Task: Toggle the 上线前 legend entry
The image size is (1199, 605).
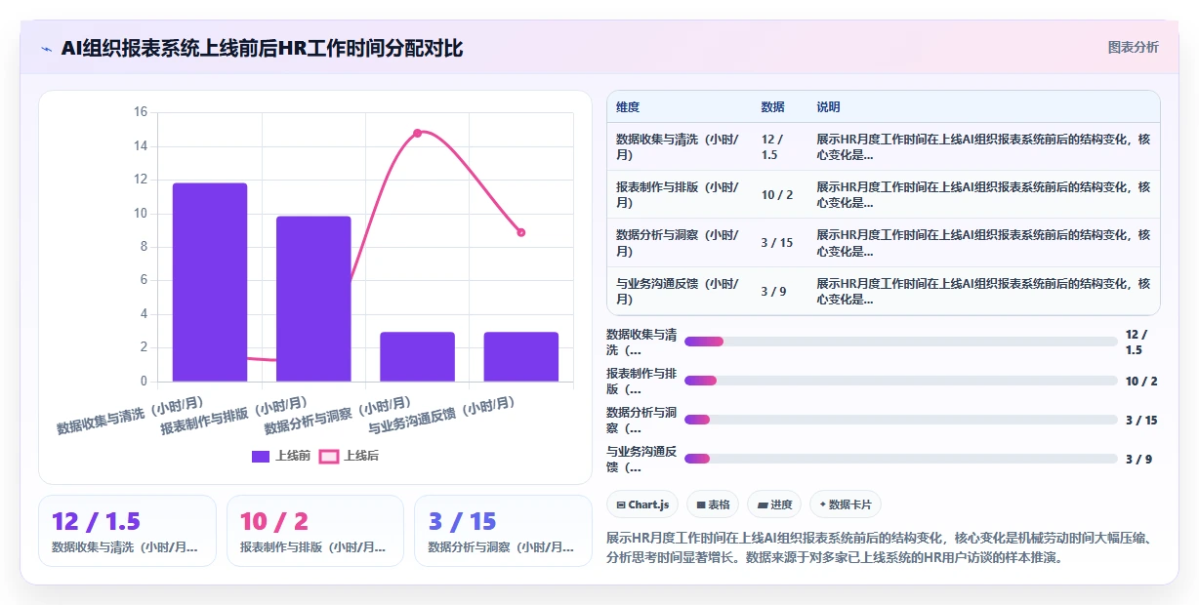Action: pyautogui.click(x=281, y=456)
